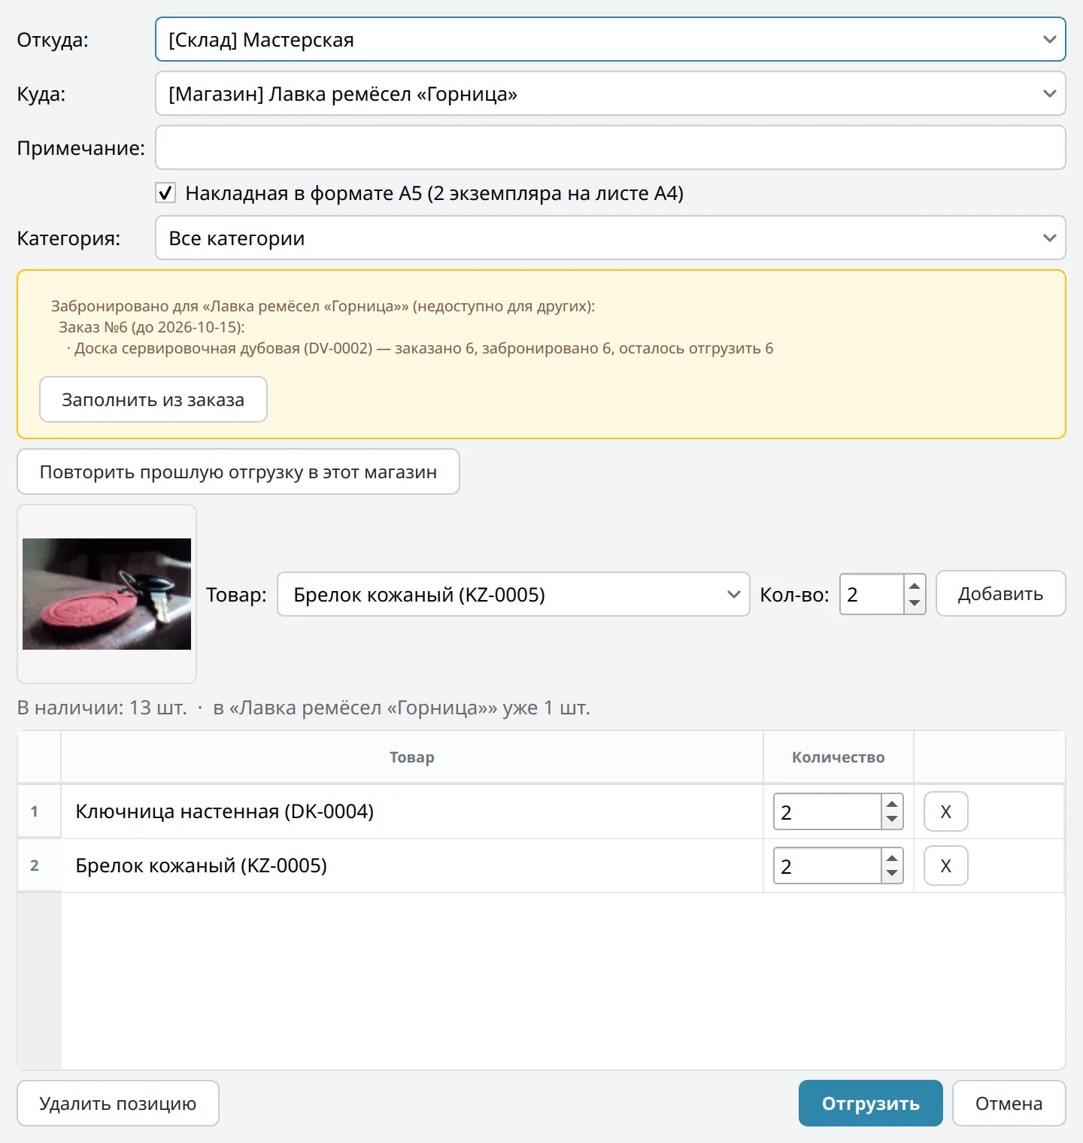Click the «Отмена» button
The width and height of the screenshot is (1083, 1143).
coord(1009,1103)
